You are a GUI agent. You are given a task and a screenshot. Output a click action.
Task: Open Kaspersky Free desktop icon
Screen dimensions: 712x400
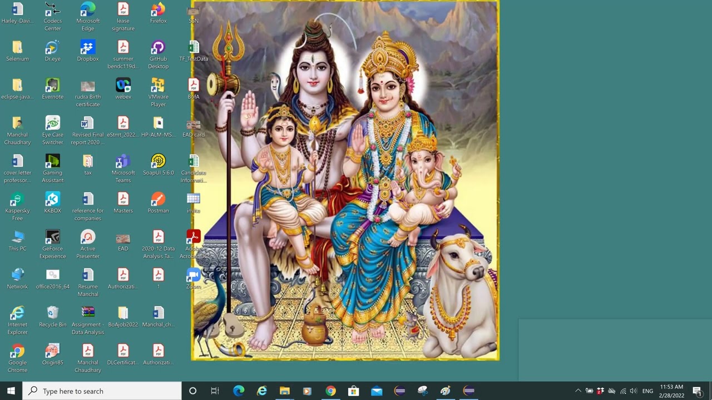click(x=17, y=207)
